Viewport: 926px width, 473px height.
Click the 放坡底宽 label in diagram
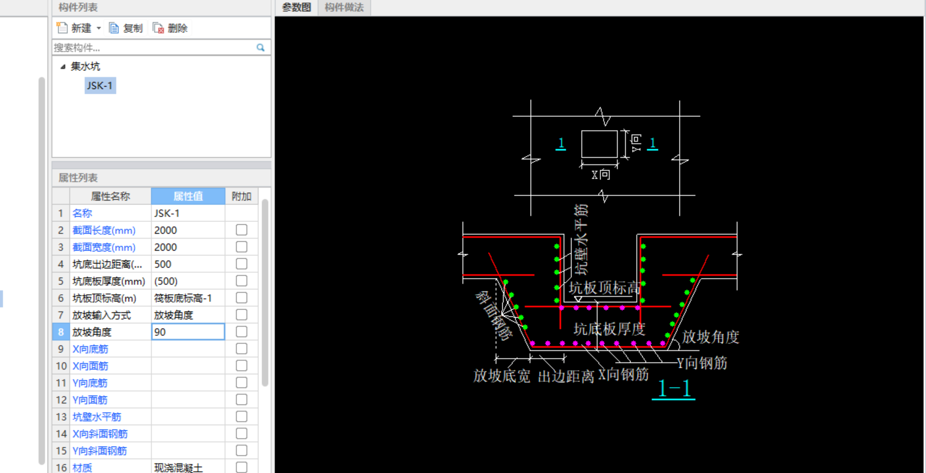pos(502,375)
